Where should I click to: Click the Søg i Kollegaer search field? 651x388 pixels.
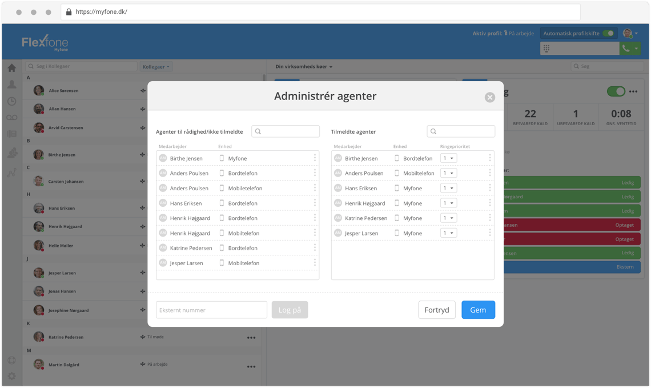81,66
